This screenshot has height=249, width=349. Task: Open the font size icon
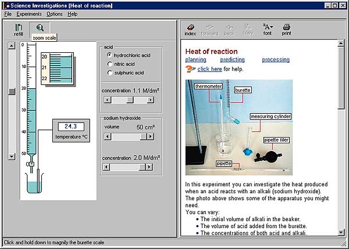(x=268, y=30)
